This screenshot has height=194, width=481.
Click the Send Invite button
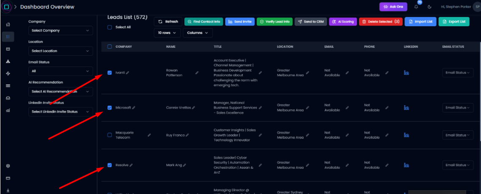[x=240, y=22]
